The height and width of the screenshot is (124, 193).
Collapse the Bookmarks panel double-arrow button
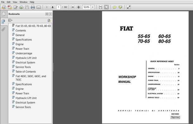tap(47, 14)
